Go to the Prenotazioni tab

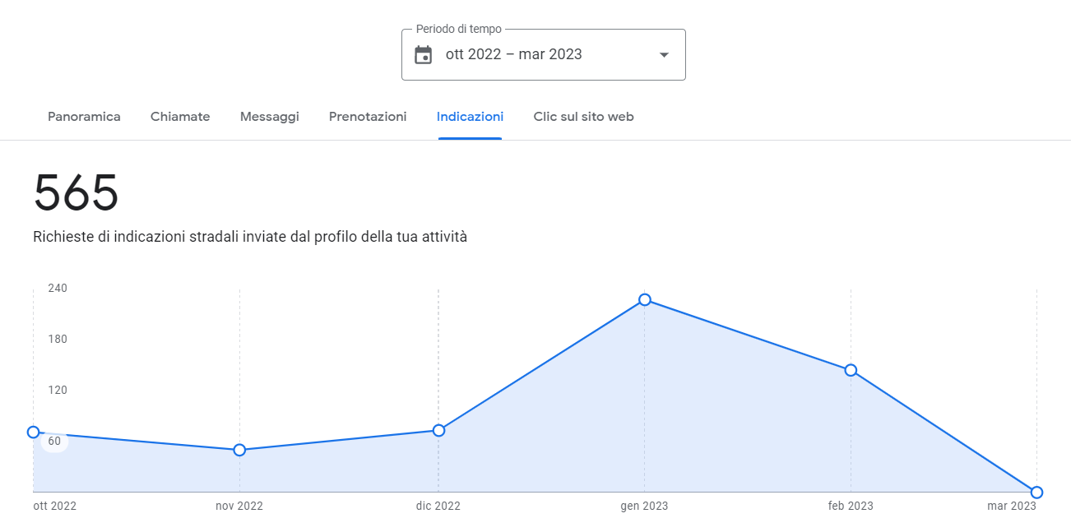pos(368,117)
